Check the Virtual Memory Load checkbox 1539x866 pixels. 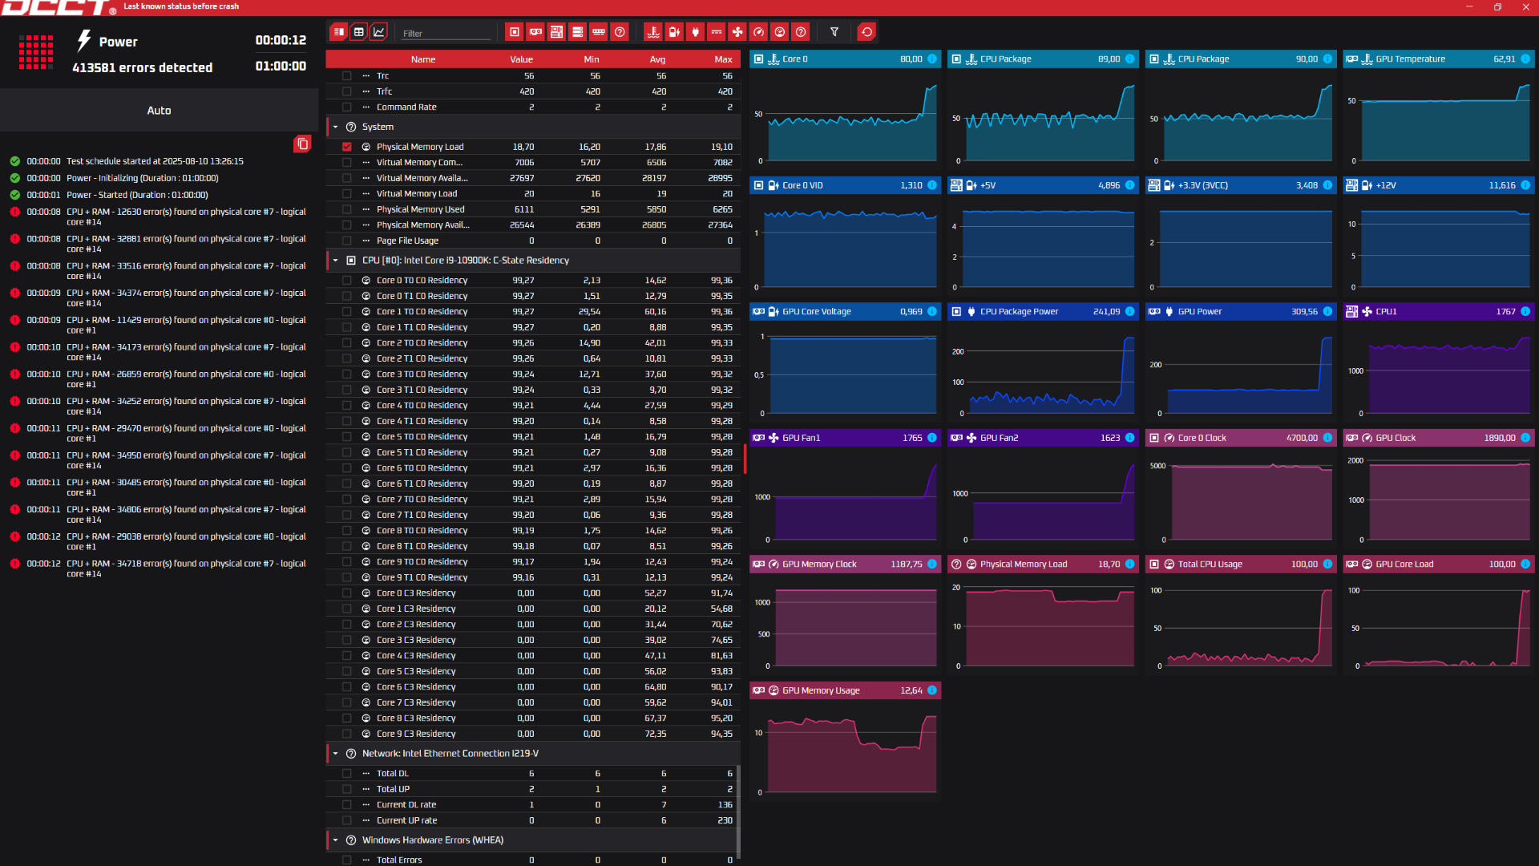[347, 193]
